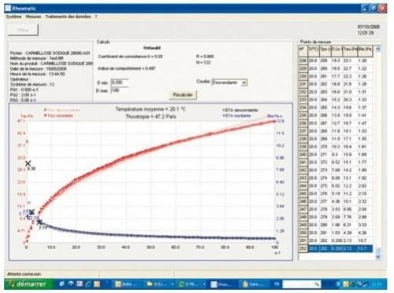Click the chart cross marker labeled 8.36
Viewport: 394px width, 293px height.
click(28, 163)
